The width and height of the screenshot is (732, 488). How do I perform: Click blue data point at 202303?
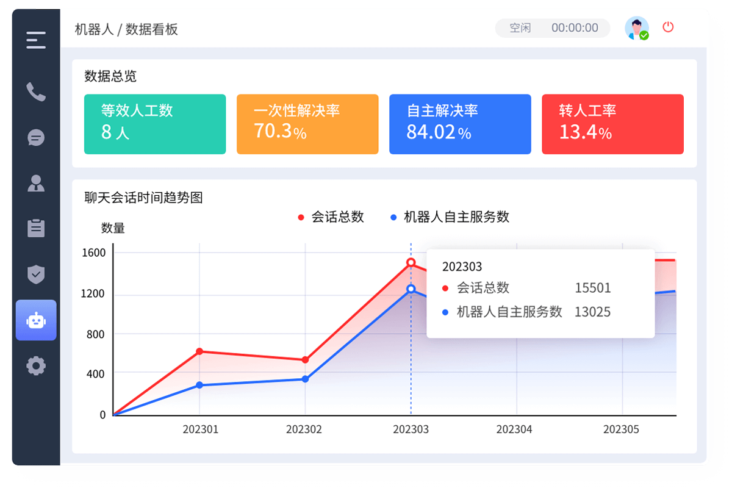click(x=411, y=289)
